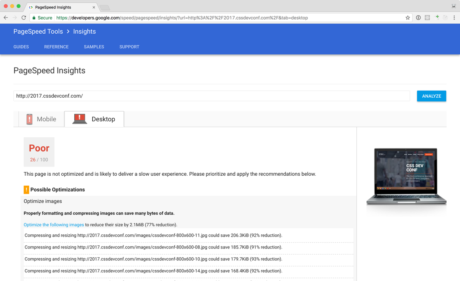Click the Poor score box
Viewport: 460px width, 281px height.
[39, 152]
